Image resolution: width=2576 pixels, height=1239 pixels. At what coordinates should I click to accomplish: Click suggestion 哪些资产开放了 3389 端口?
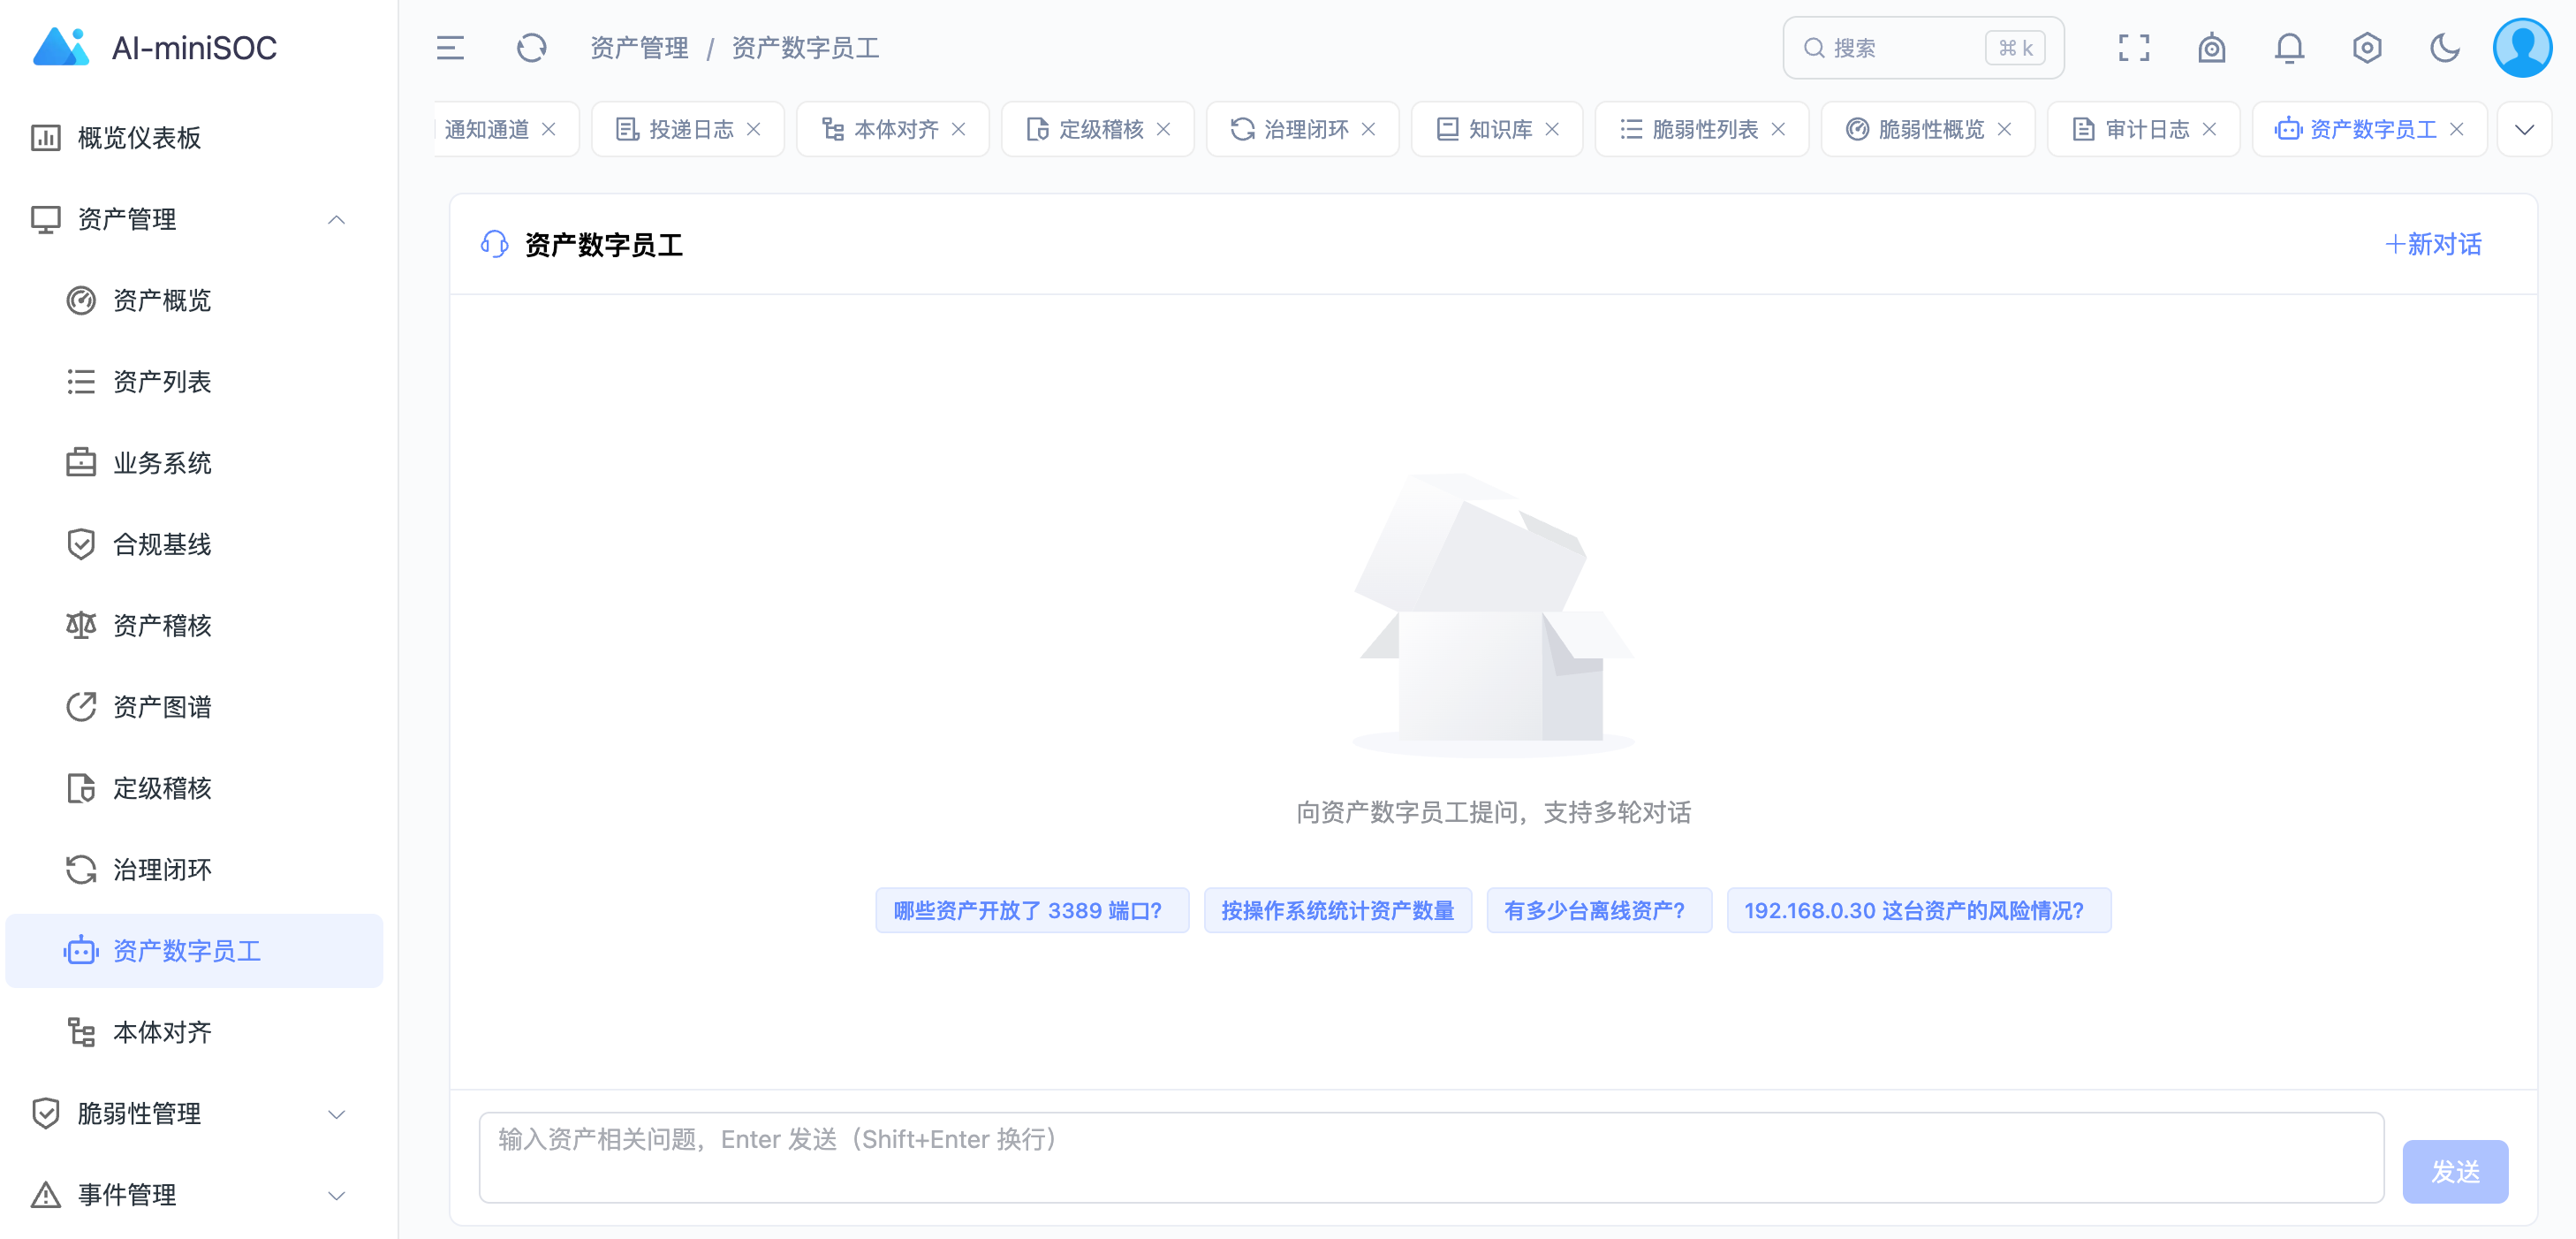[x=1032, y=910]
